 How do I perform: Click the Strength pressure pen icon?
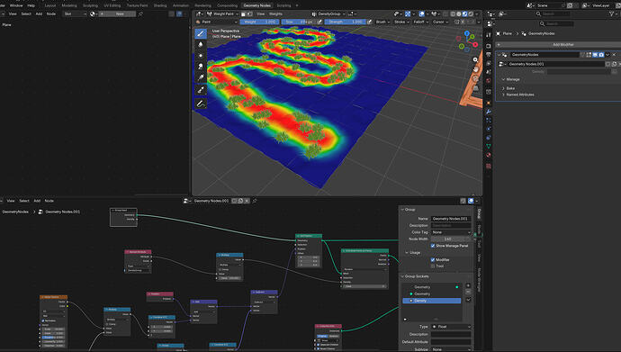click(370, 22)
